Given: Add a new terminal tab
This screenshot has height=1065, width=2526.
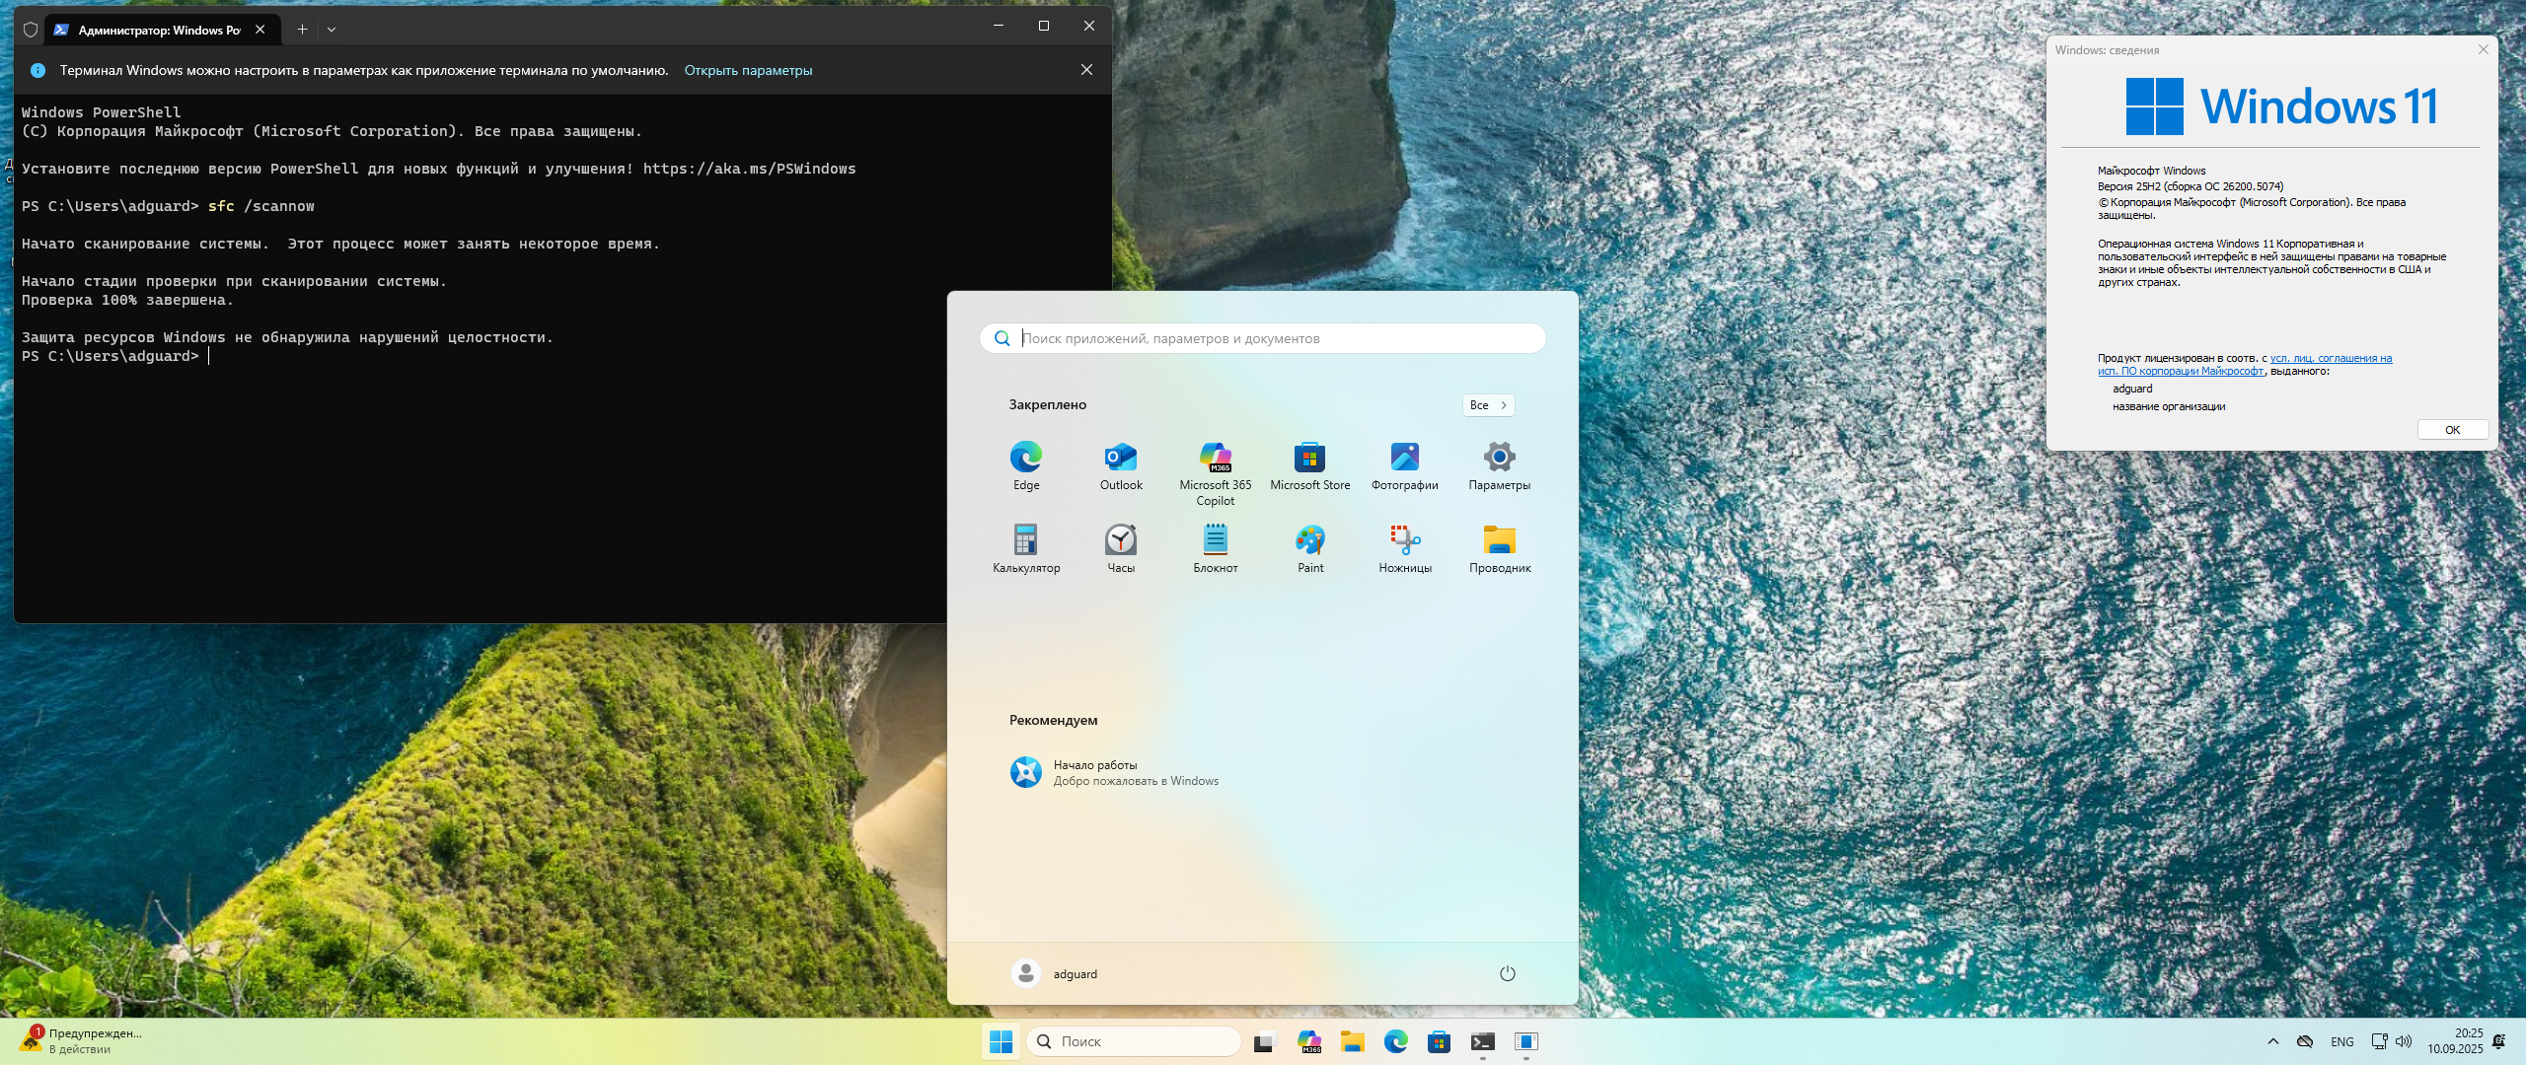Looking at the screenshot, I should coord(302,30).
